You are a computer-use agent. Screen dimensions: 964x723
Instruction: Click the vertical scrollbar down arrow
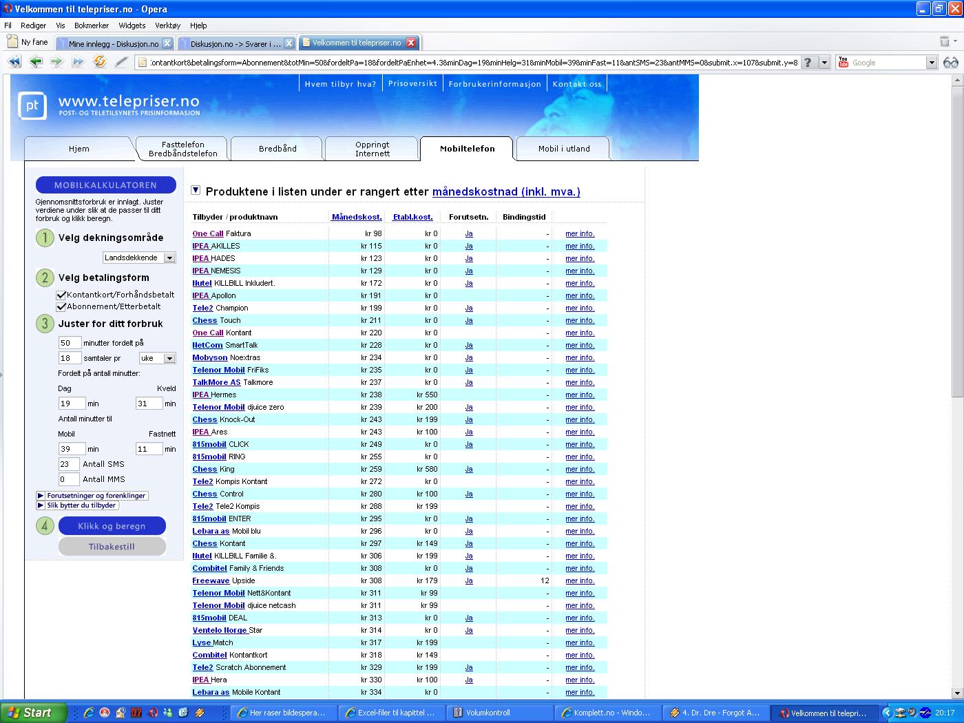click(x=957, y=693)
